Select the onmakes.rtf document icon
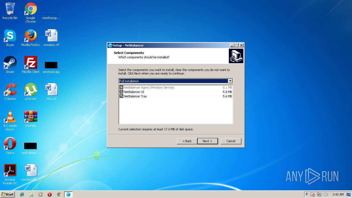 coord(51,38)
